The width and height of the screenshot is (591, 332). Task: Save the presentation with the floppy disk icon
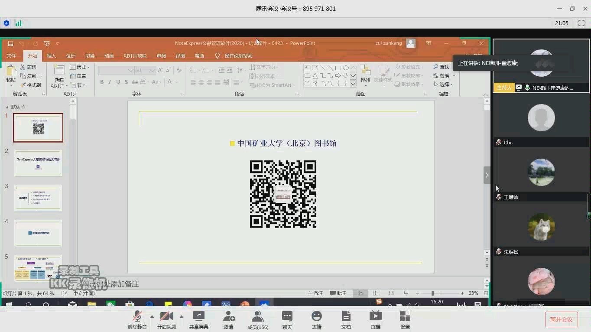(10, 43)
